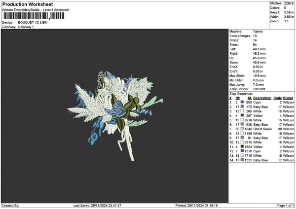
Task: Click the White swatch in stop row 8
Action: [242, 133]
